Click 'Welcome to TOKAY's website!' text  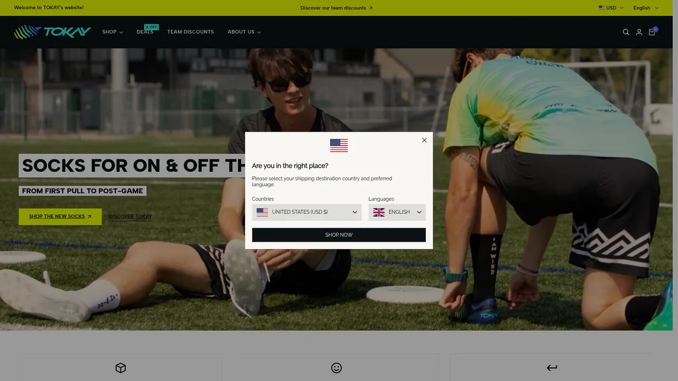(x=49, y=8)
